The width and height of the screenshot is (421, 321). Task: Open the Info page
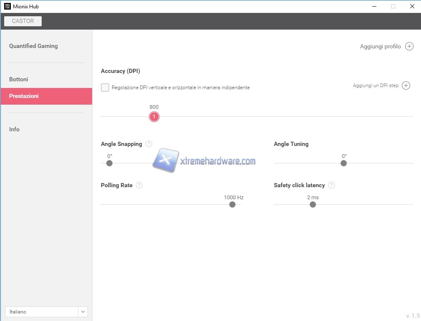(x=14, y=129)
